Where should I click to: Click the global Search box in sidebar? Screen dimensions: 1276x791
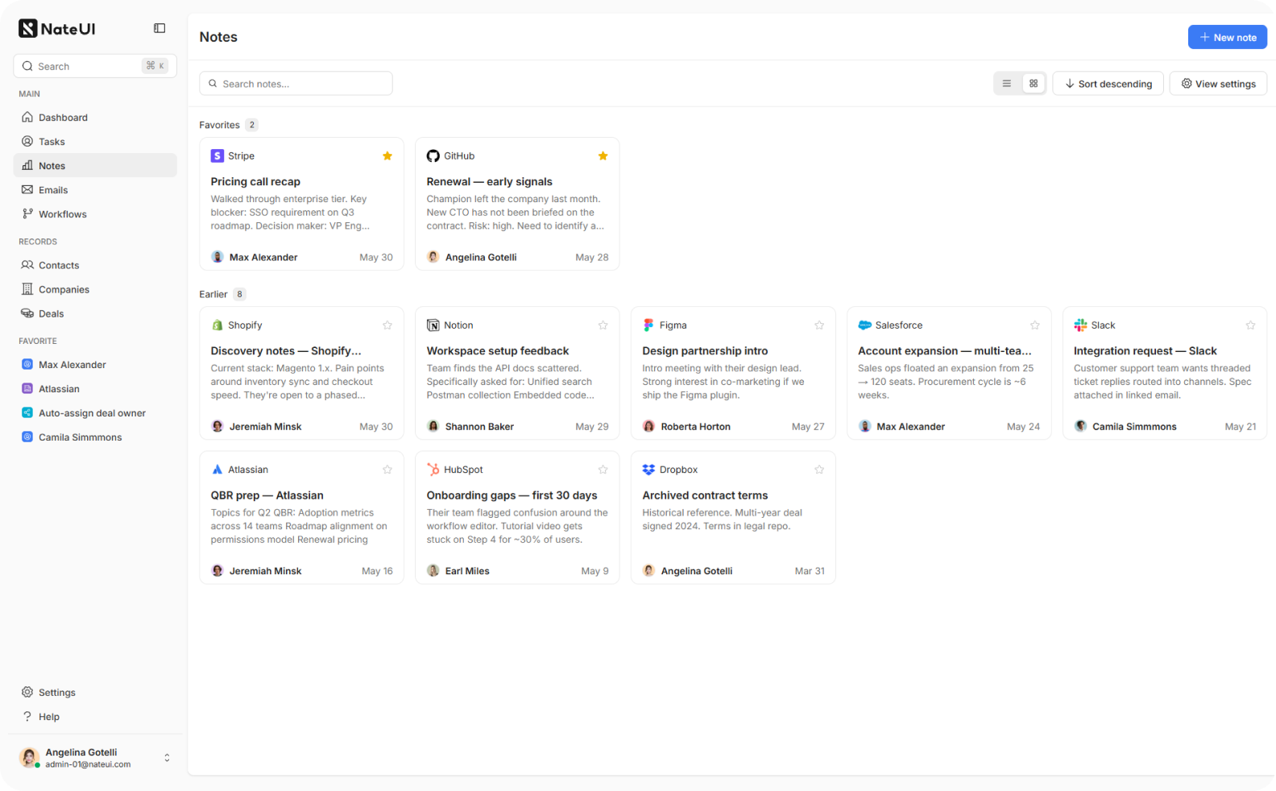point(95,66)
